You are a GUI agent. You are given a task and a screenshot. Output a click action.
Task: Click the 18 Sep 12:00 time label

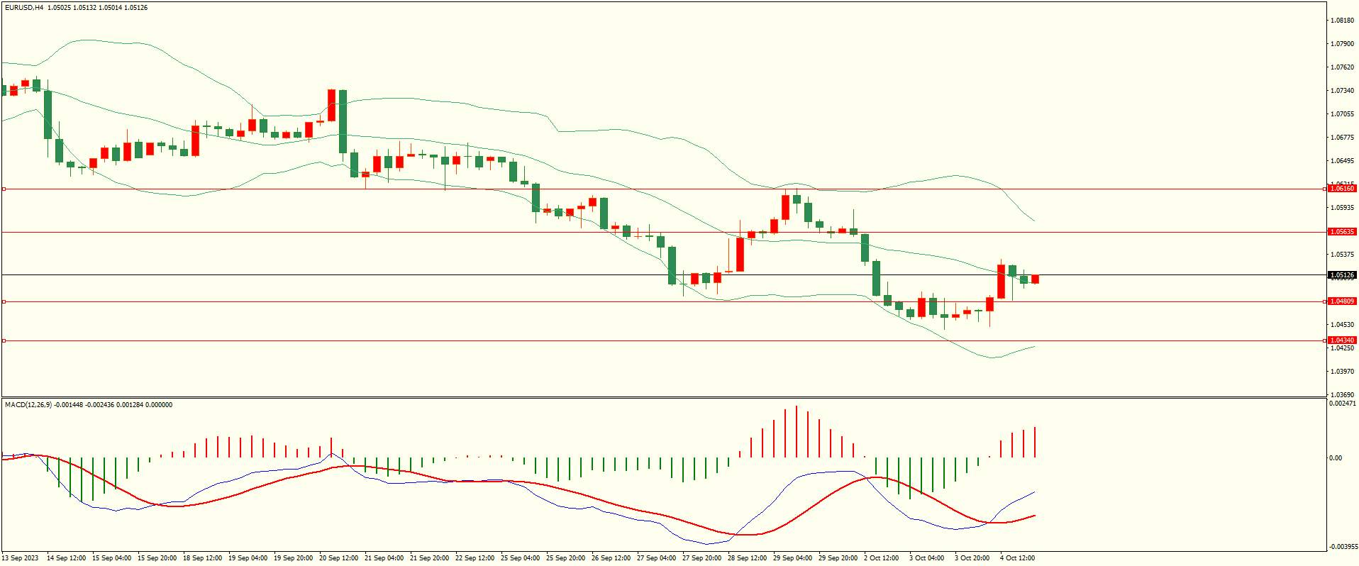(x=202, y=558)
